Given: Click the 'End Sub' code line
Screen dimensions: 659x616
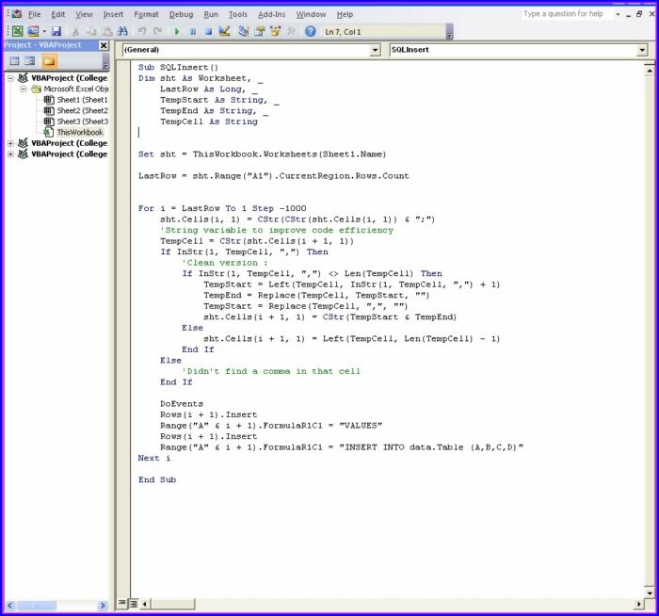Looking at the screenshot, I should coord(157,479).
